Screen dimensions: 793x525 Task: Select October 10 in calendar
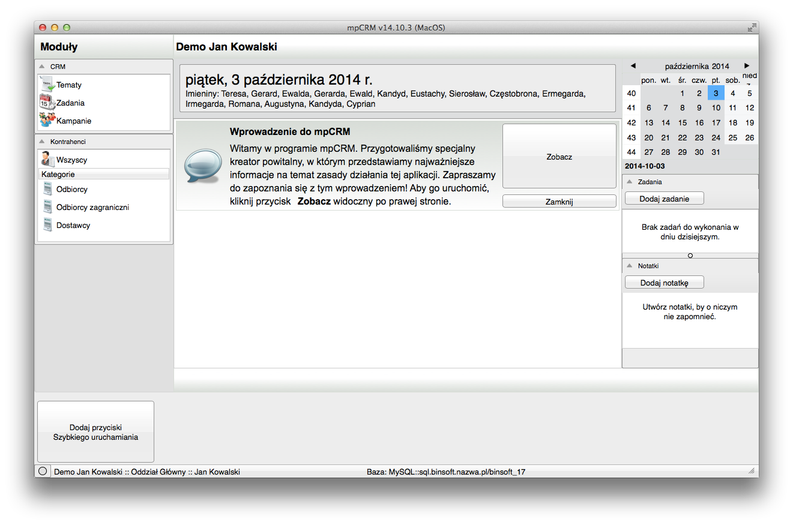coord(716,108)
